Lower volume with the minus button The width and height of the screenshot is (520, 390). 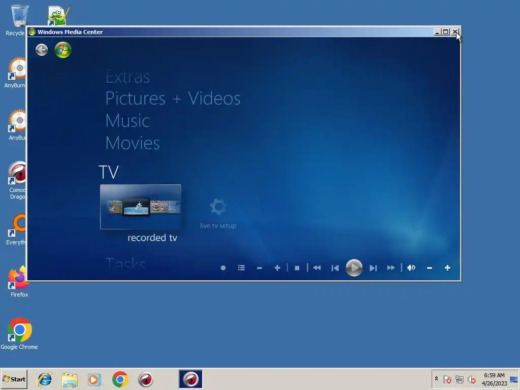tap(430, 268)
